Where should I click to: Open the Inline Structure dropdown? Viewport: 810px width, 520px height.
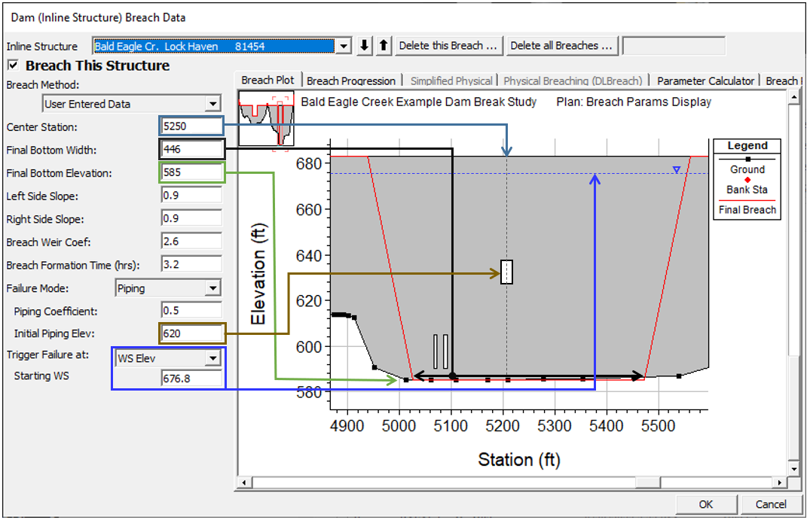click(x=344, y=46)
